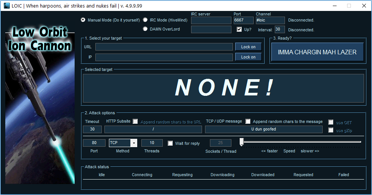Focus the DAMN OverLord address field
The width and height of the screenshot is (372, 195).
pos(211,29)
